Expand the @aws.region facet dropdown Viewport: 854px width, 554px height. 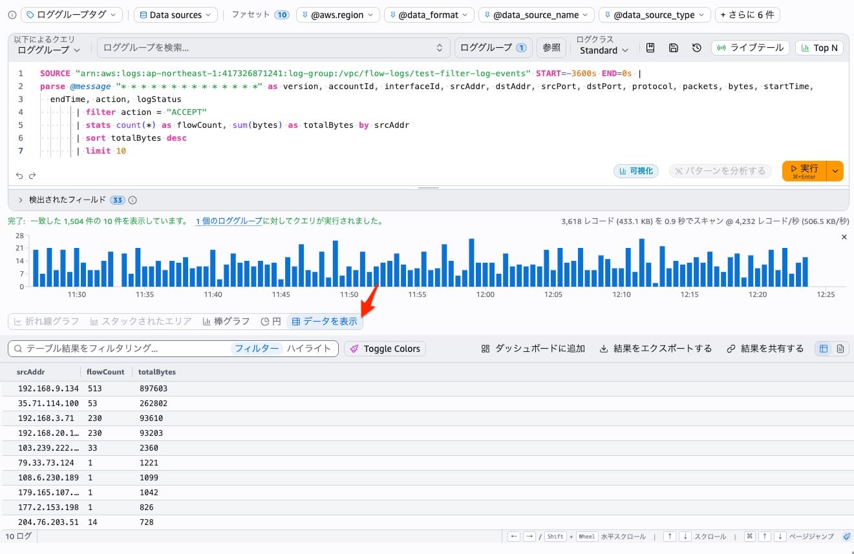(337, 14)
